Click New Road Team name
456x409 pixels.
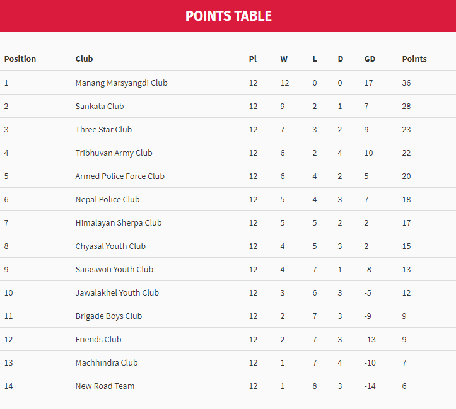(x=105, y=386)
